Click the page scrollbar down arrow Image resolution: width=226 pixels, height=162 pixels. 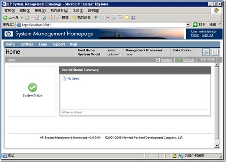[217, 145]
